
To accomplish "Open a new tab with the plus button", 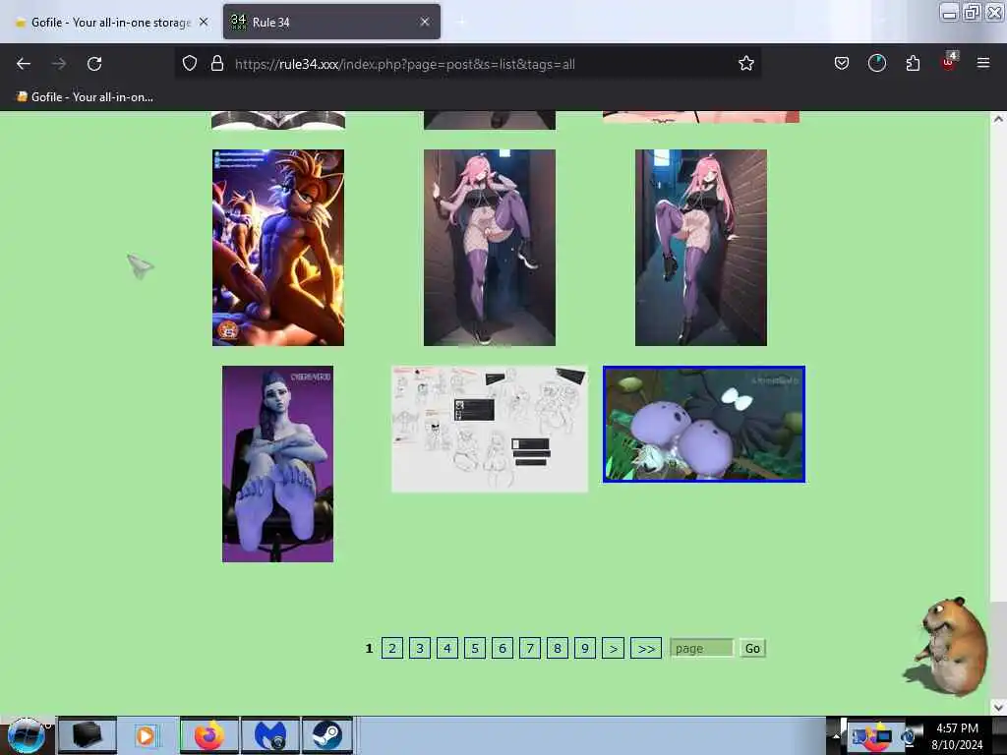I will point(461,22).
